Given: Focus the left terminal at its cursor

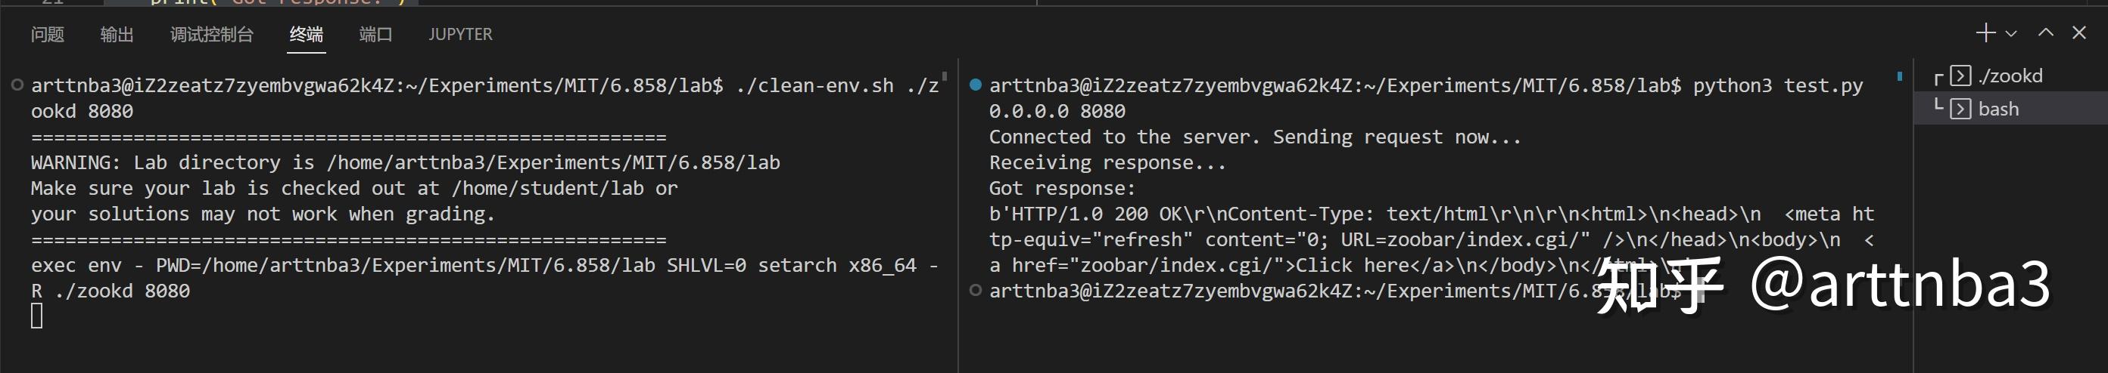Looking at the screenshot, I should [x=37, y=316].
